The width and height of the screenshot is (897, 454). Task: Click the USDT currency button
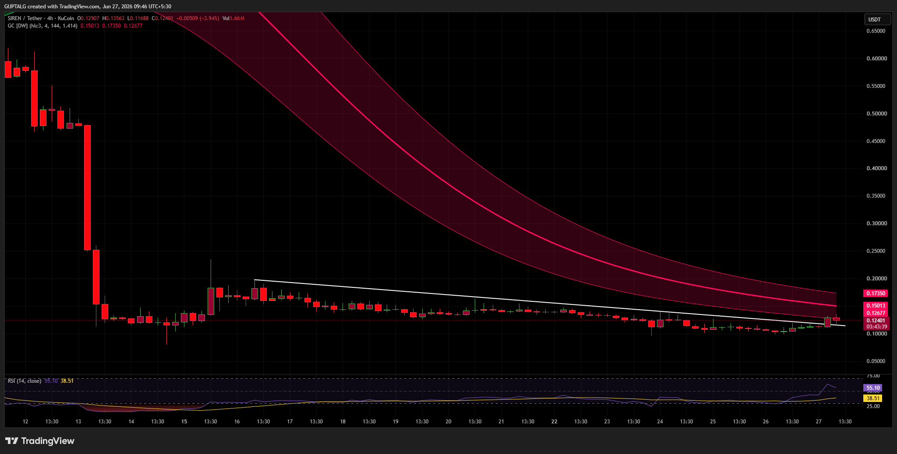877,19
